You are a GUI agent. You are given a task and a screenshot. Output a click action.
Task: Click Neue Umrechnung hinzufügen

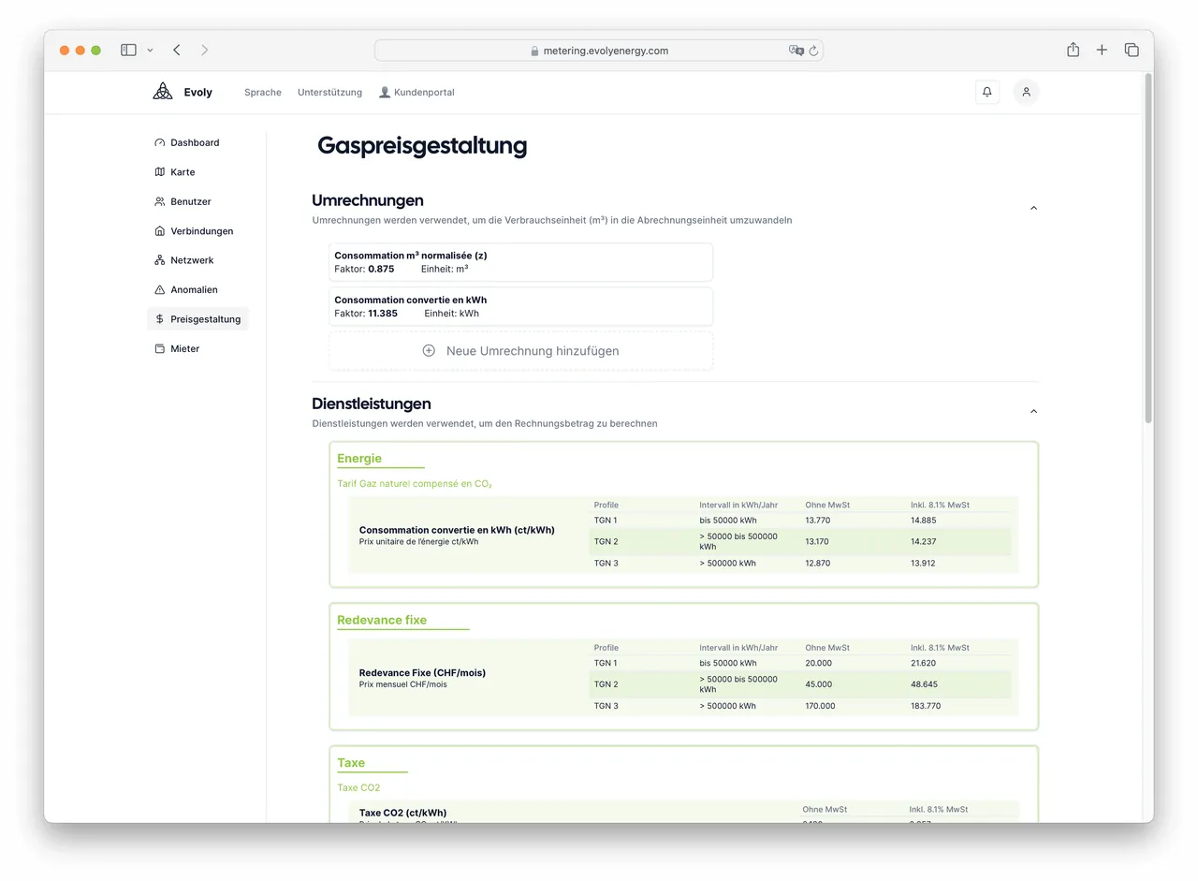(520, 350)
